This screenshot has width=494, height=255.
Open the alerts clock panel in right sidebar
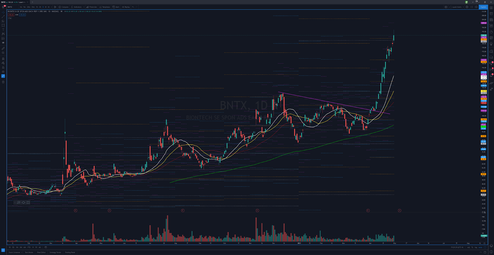click(x=491, y=14)
